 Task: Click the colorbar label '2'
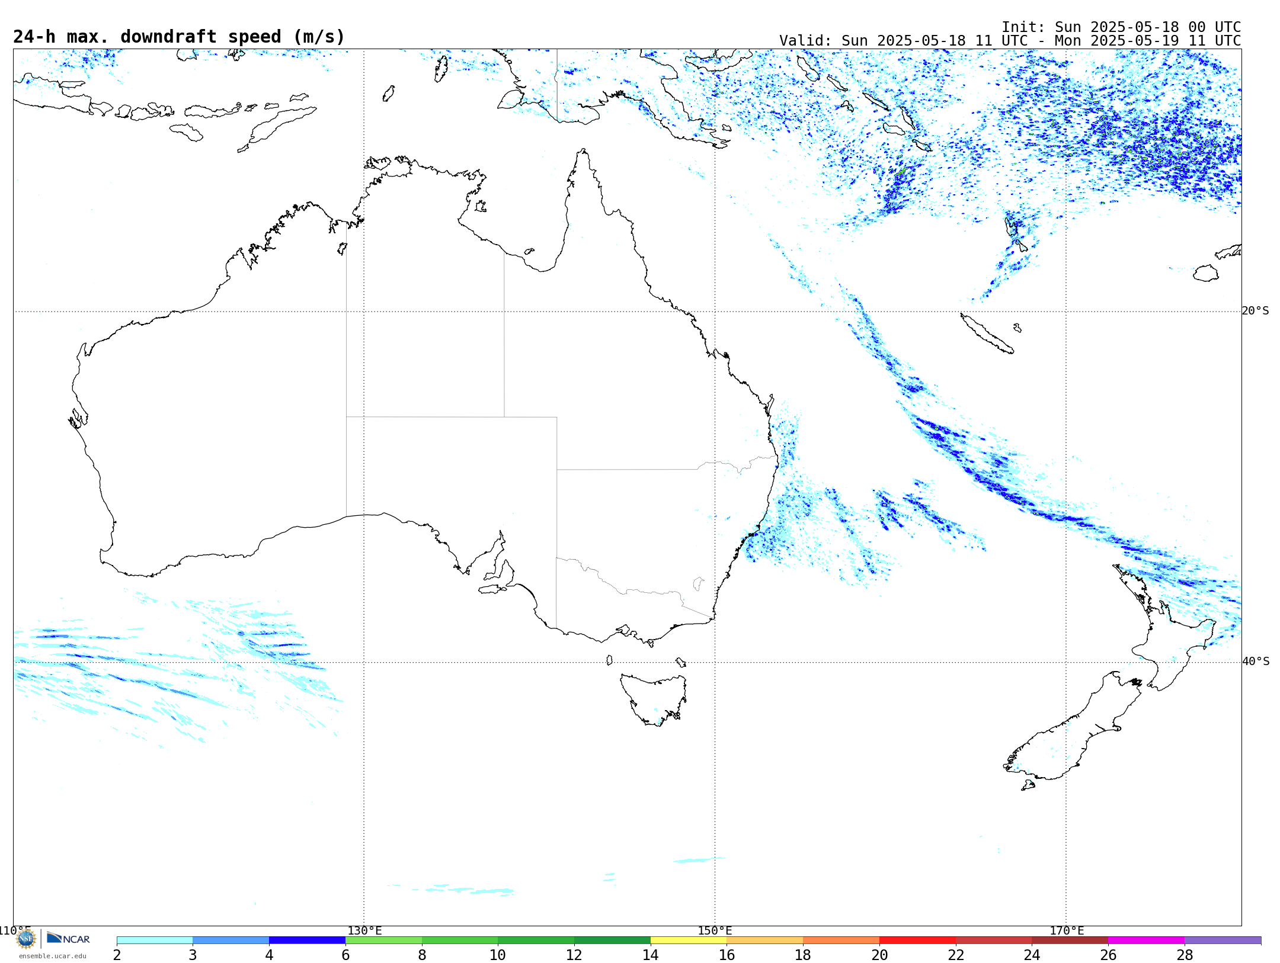pos(117,955)
